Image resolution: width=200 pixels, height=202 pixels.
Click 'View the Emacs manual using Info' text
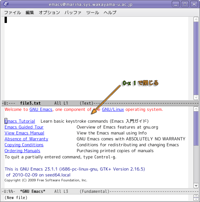112,133
